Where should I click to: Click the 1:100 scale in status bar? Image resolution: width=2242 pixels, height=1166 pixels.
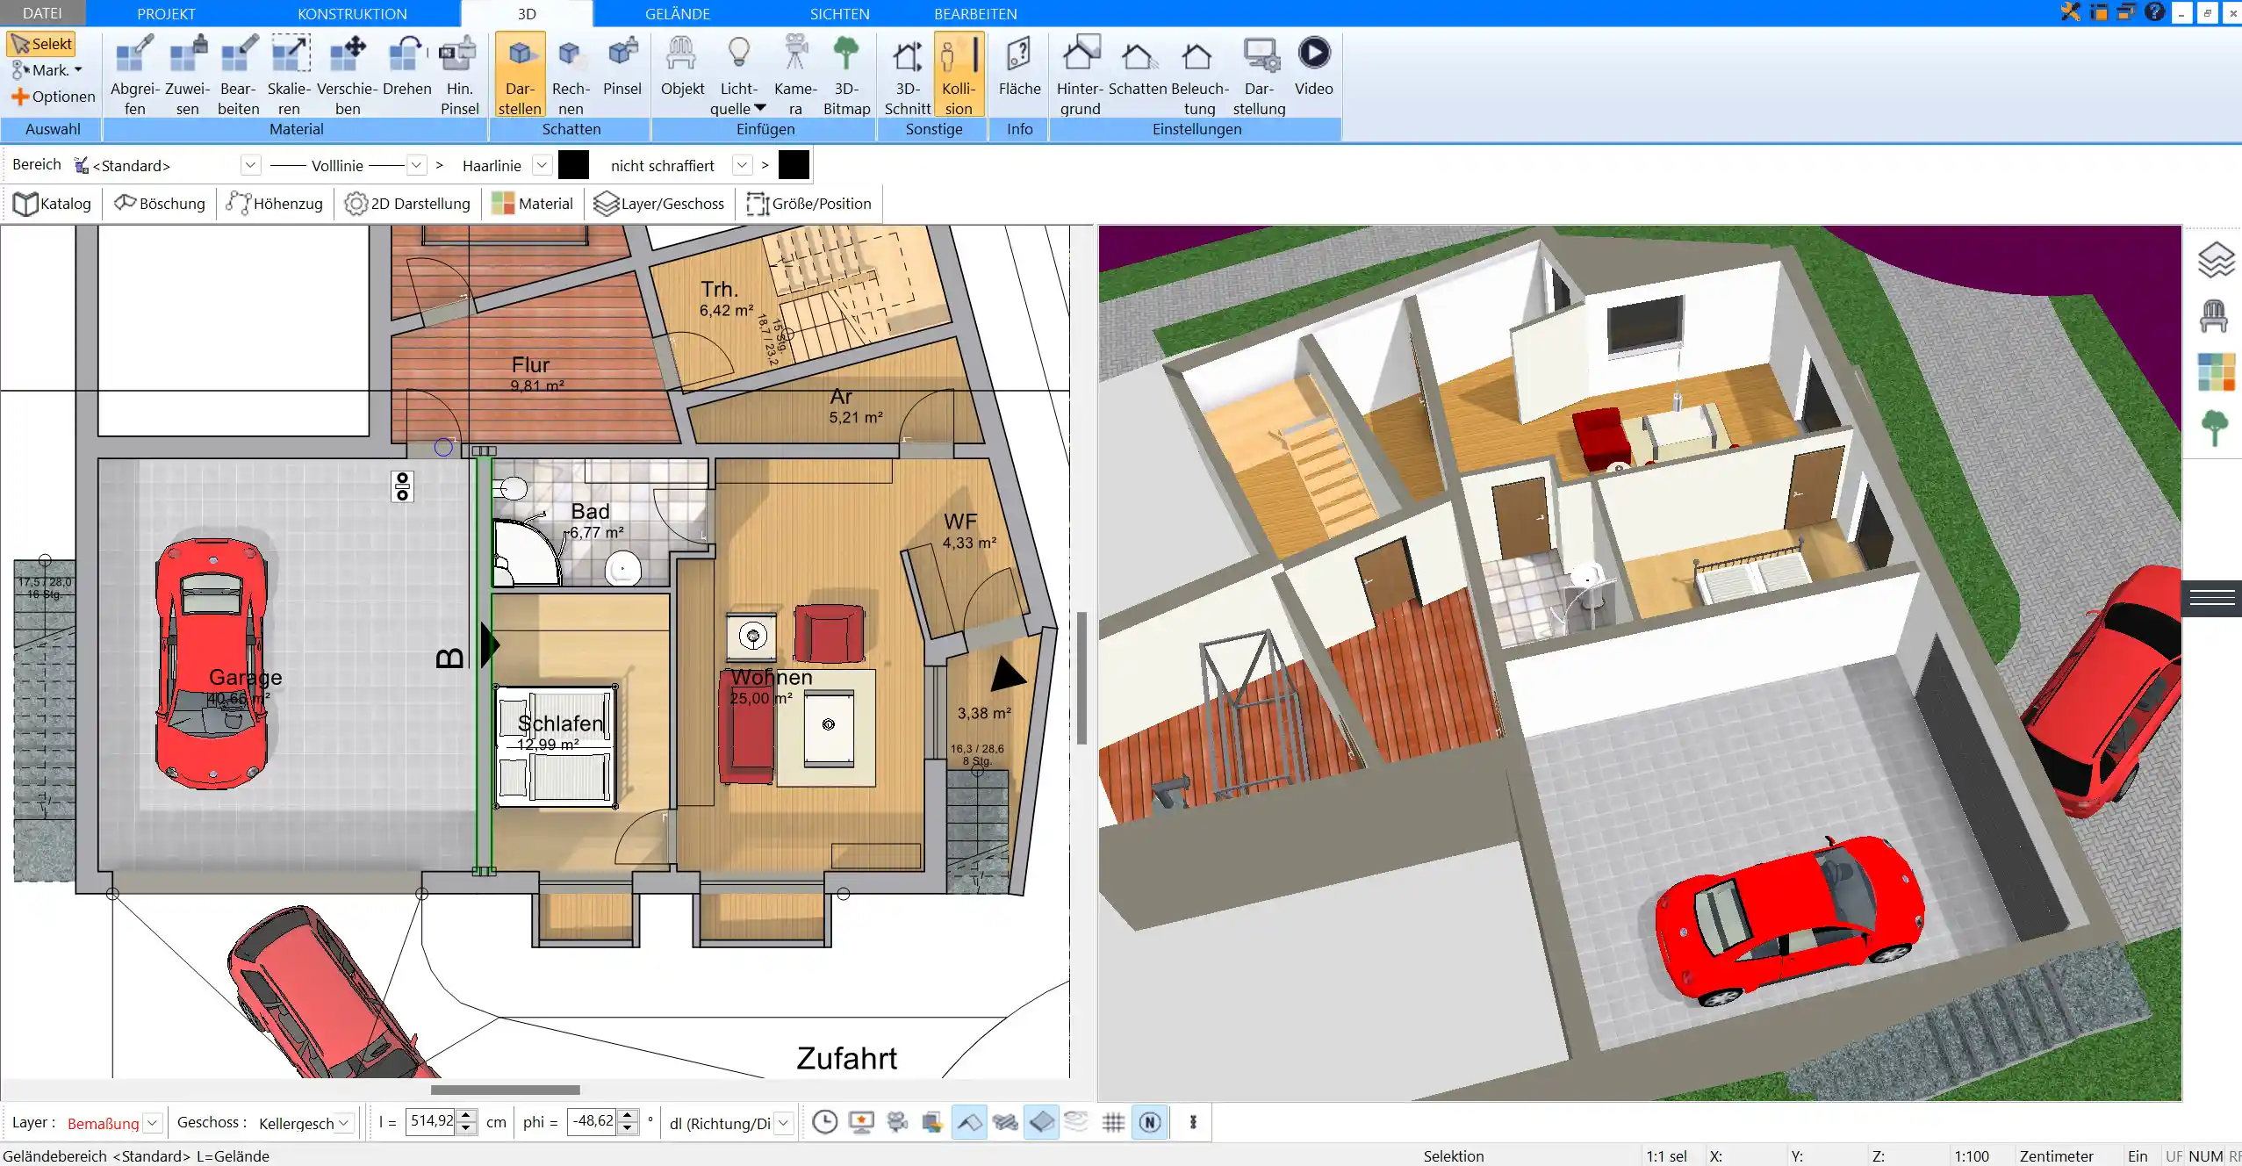point(1971,1156)
